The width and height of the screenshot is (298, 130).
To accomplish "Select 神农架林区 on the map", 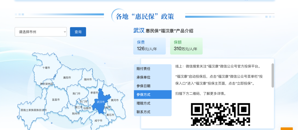I will (x=47, y=84).
